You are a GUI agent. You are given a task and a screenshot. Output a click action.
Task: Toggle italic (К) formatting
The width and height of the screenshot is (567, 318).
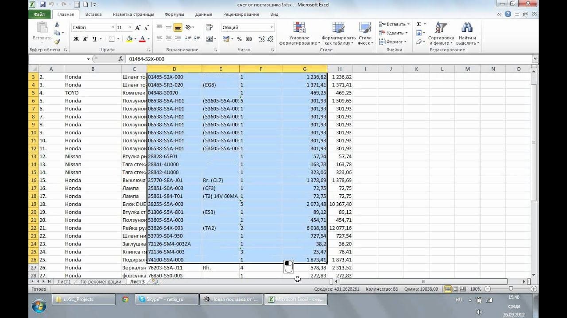[x=85, y=39]
